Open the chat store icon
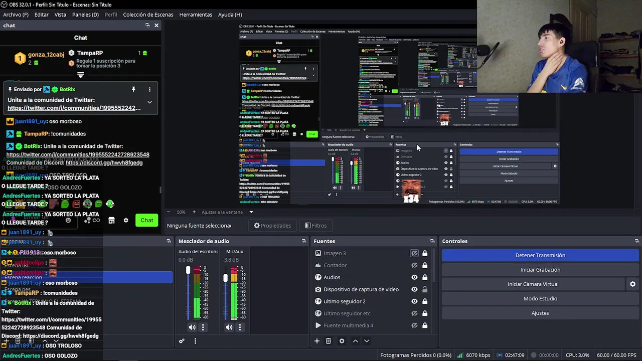 (x=111, y=220)
